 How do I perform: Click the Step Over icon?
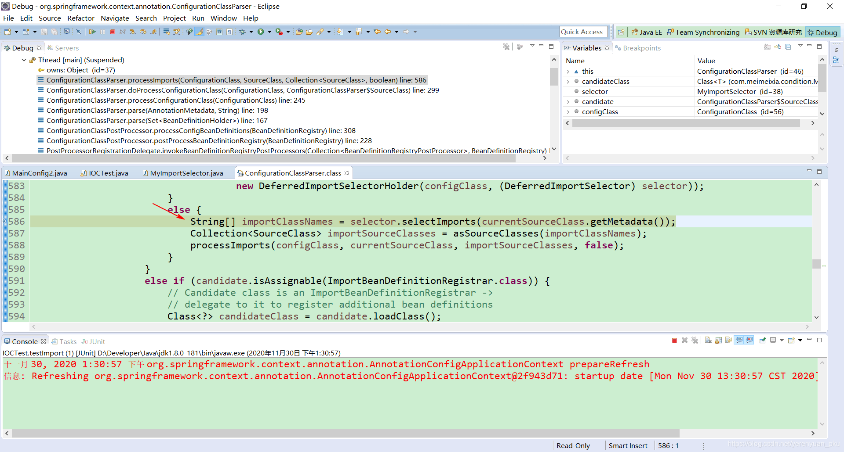point(143,32)
